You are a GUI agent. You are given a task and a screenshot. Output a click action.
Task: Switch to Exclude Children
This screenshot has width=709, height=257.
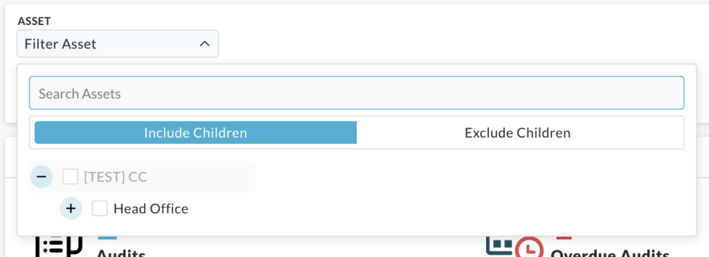[x=517, y=133]
